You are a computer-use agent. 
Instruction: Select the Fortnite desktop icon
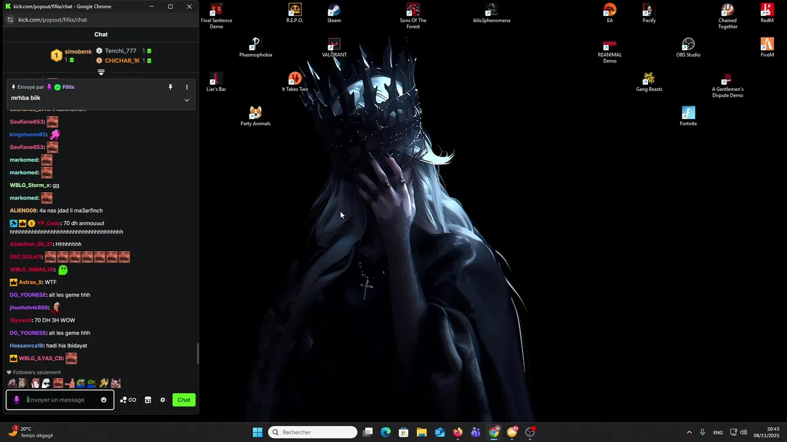[x=688, y=117]
